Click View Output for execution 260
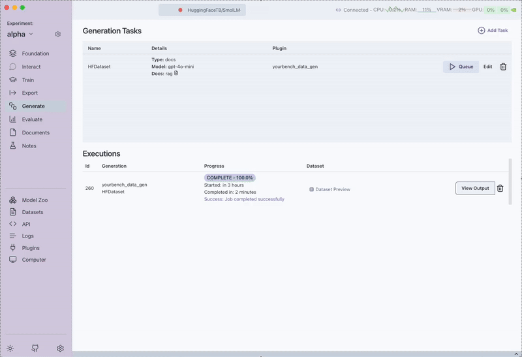 (474, 189)
